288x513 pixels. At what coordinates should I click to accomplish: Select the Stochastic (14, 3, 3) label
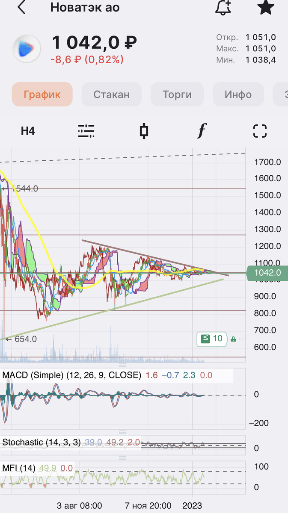(41, 442)
